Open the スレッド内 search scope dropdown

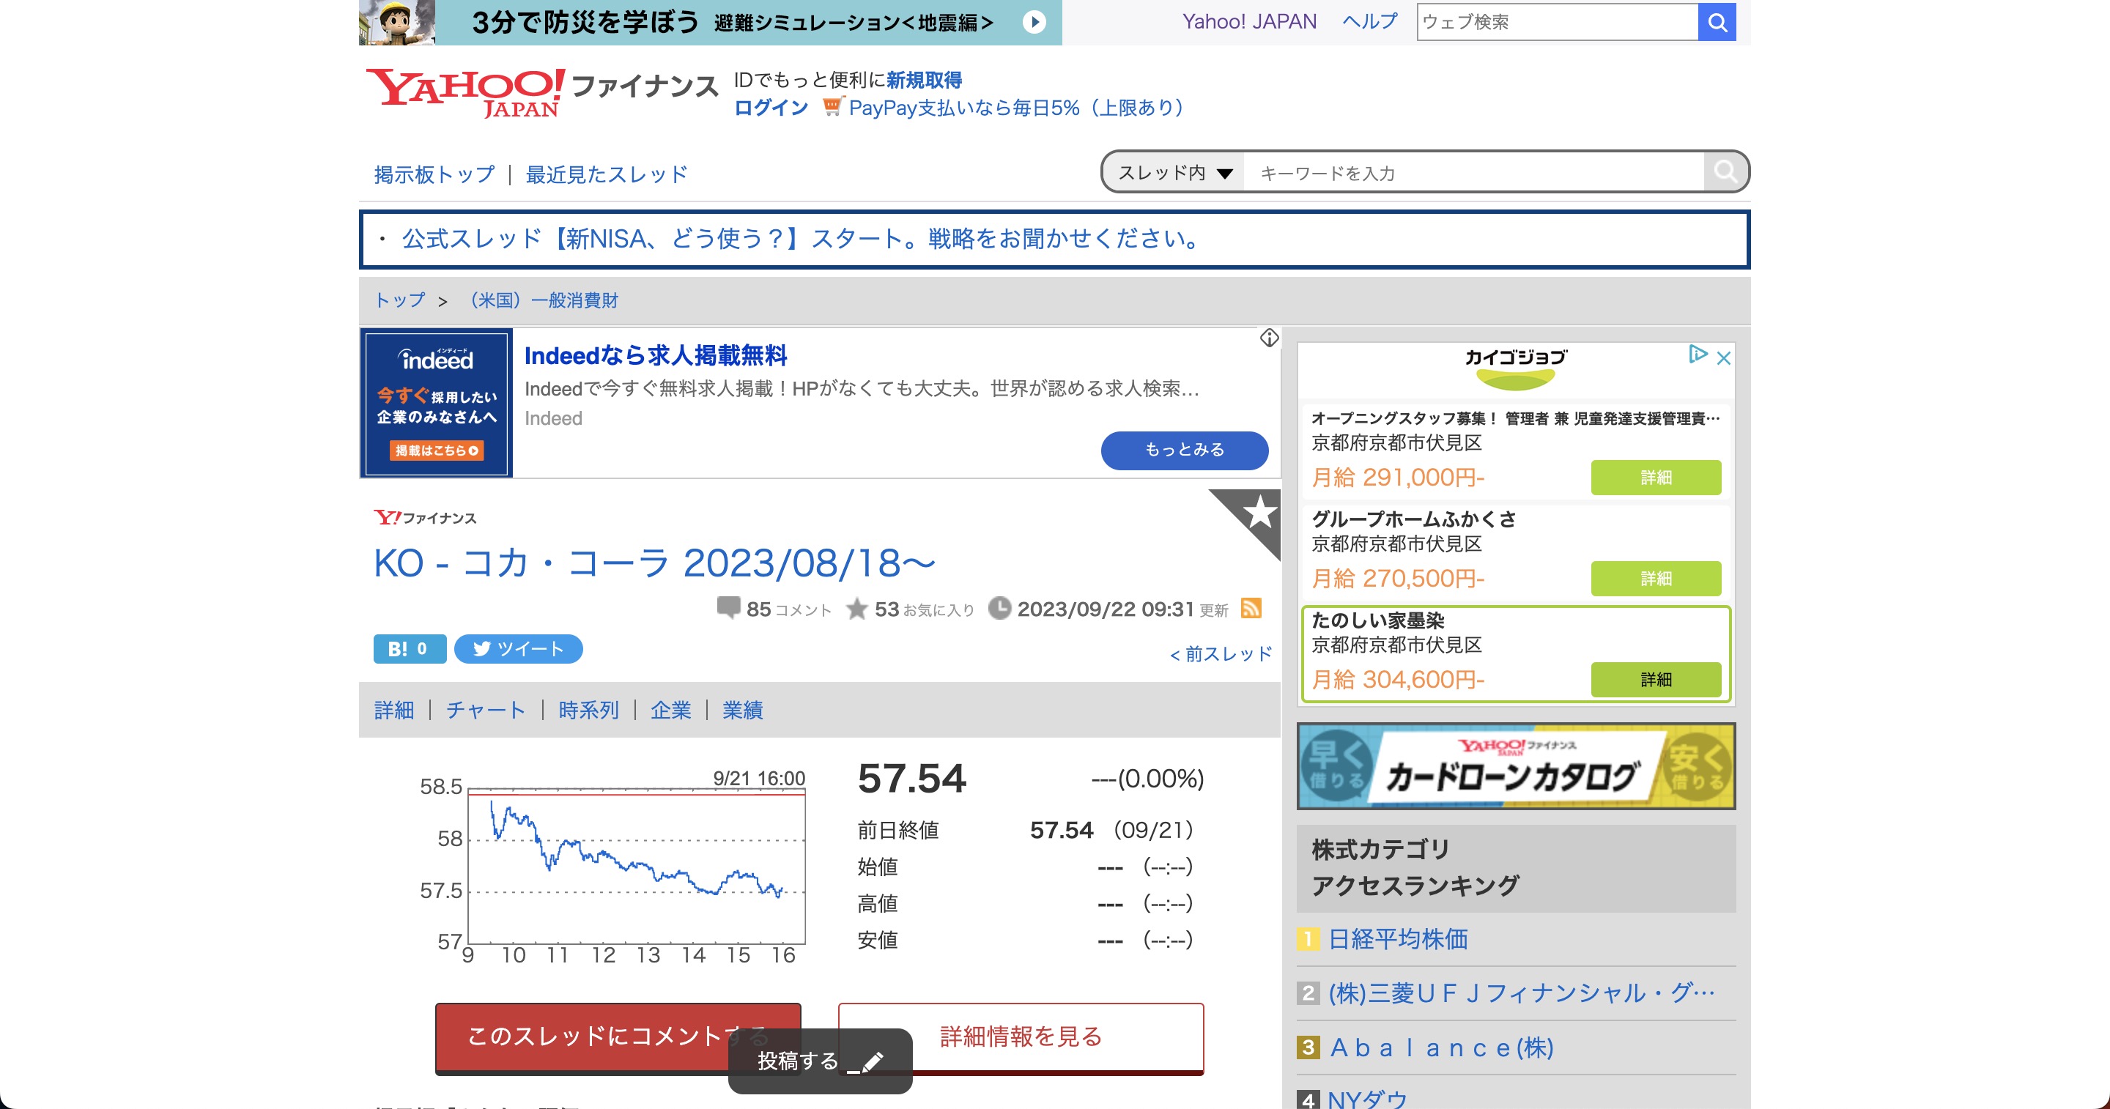point(1173,172)
